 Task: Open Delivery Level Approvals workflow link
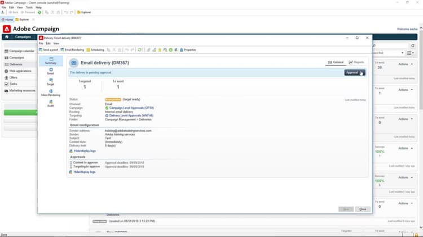[131, 115]
